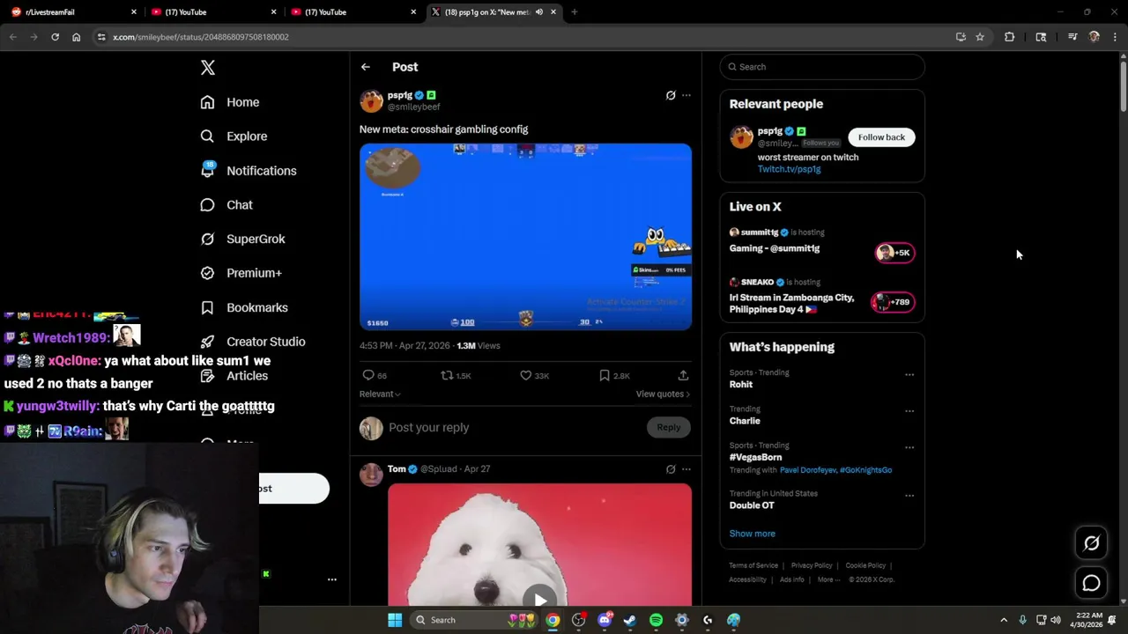Reload the page

55,37
